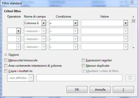Enable Espressioni regolari checkbox
The image size is (139, 98).
pyautogui.click(x=83, y=60)
